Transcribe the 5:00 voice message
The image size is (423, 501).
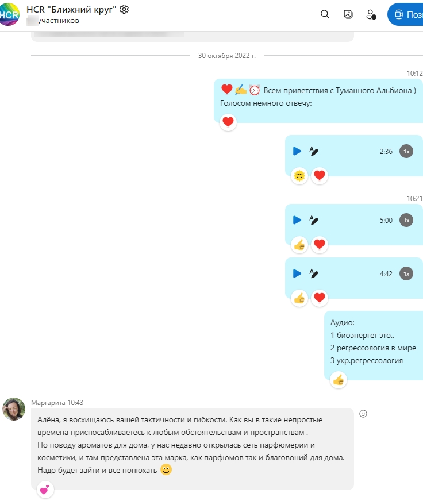pyautogui.click(x=314, y=220)
